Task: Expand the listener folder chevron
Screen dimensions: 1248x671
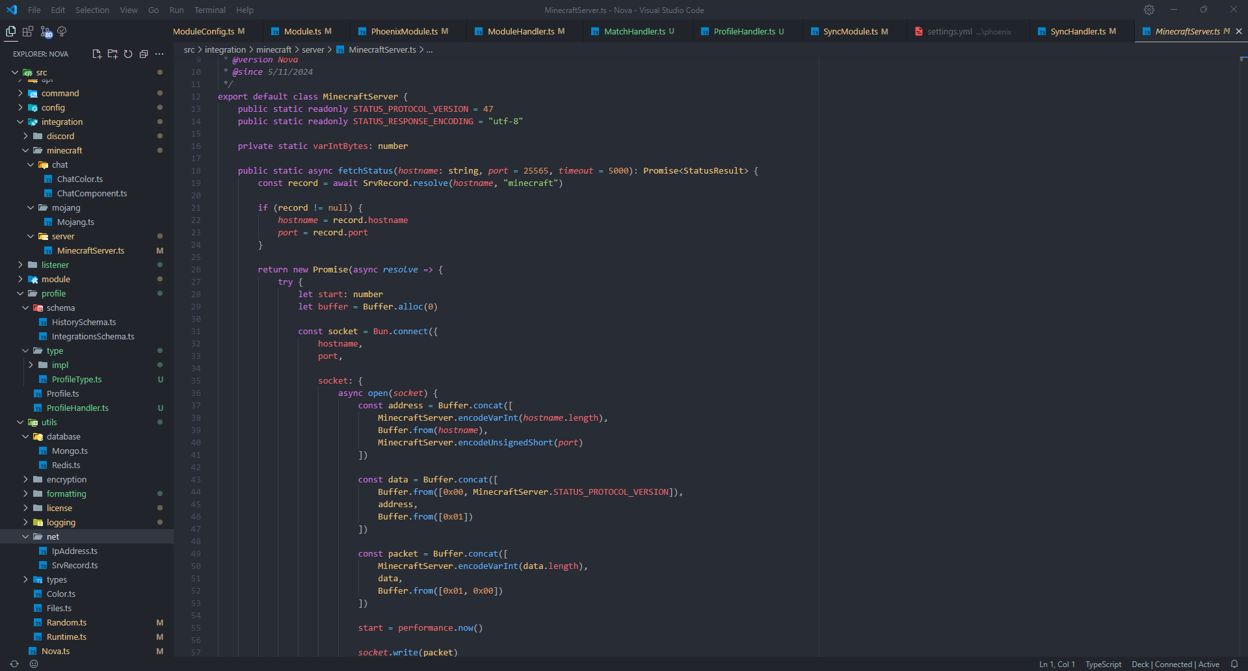Action: coord(20,265)
